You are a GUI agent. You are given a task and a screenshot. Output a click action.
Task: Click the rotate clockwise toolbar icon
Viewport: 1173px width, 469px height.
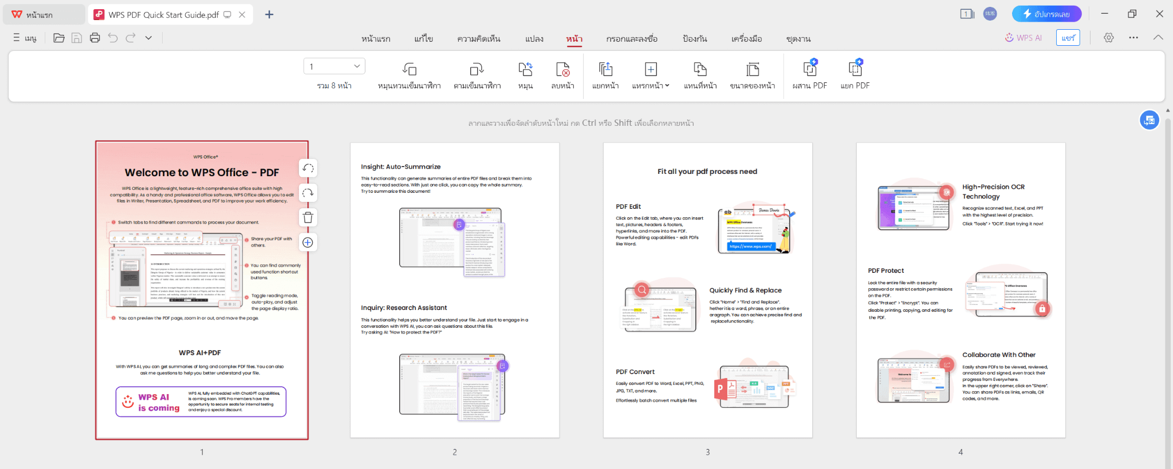click(x=477, y=70)
